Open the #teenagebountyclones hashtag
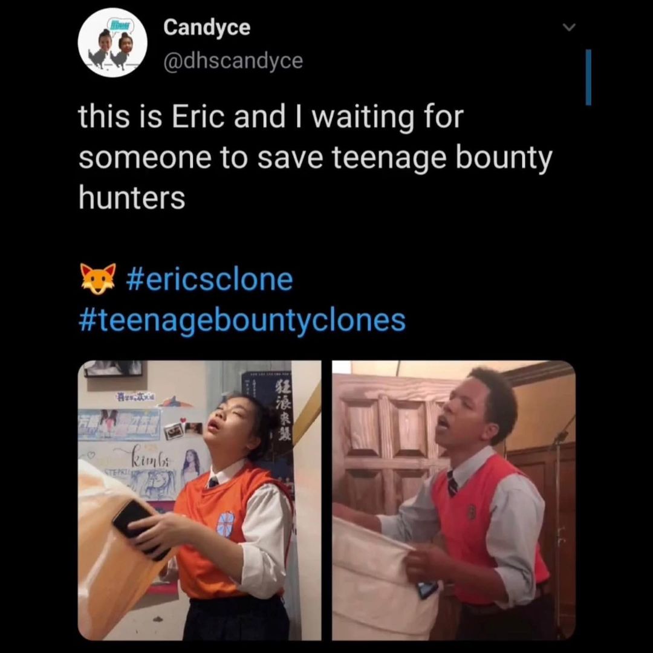The width and height of the screenshot is (653, 653). click(242, 320)
